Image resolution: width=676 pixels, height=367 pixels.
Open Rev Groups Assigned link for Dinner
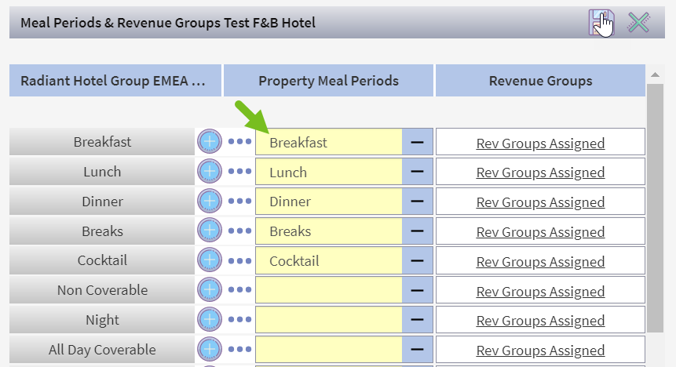[540, 202]
